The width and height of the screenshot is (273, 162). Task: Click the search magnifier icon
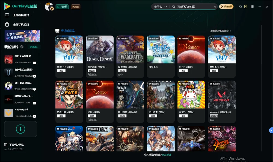(174, 7)
